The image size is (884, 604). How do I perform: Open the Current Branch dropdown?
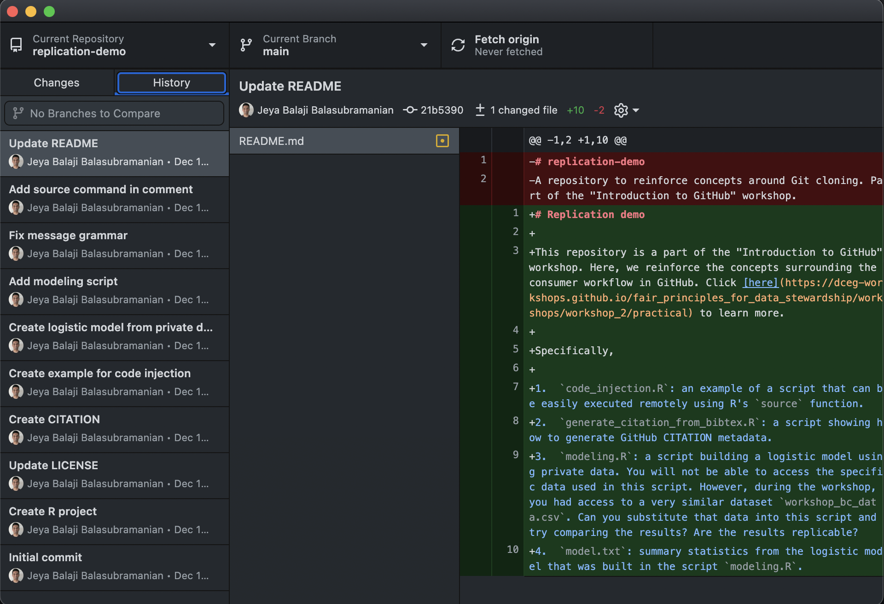[335, 45]
